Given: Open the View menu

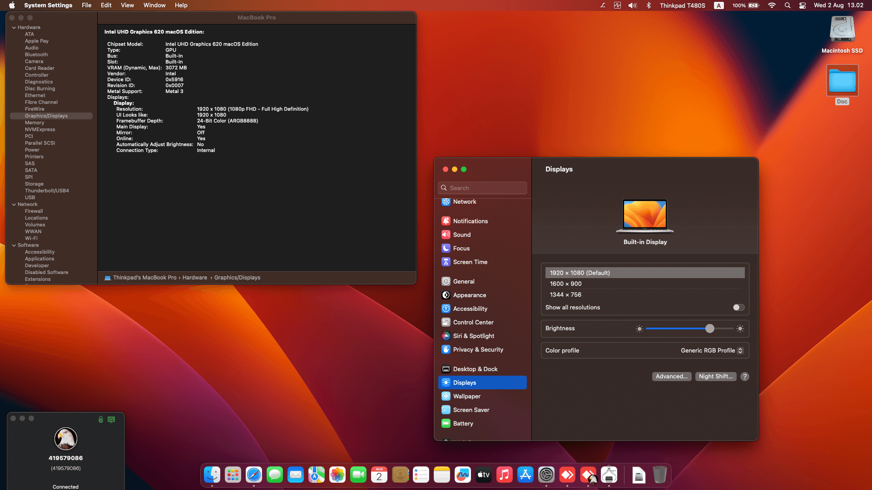Looking at the screenshot, I should pos(127,5).
